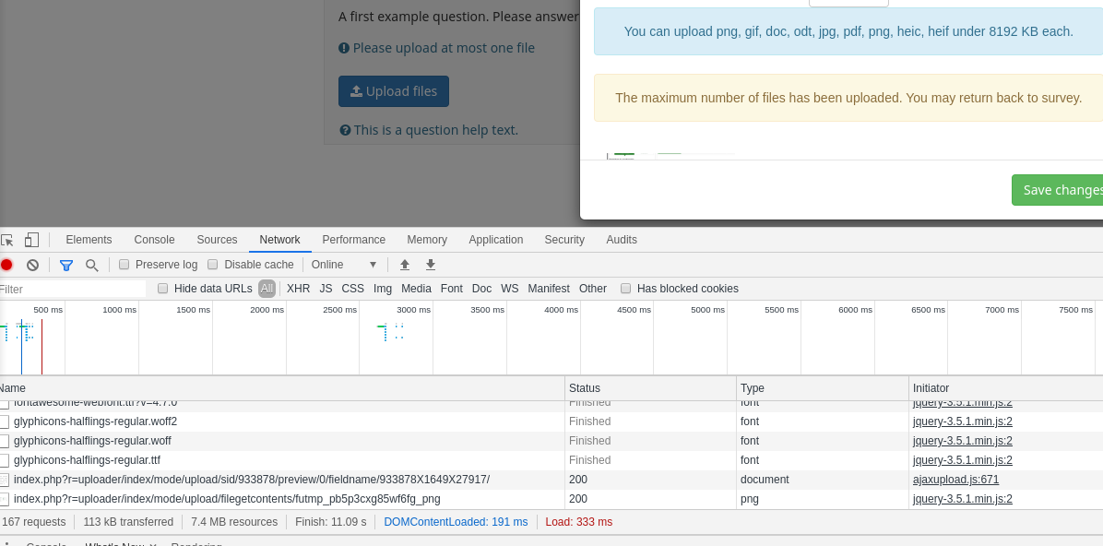1103x546 pixels.
Task: Open network search with magnifier icon
Action: [x=91, y=265]
